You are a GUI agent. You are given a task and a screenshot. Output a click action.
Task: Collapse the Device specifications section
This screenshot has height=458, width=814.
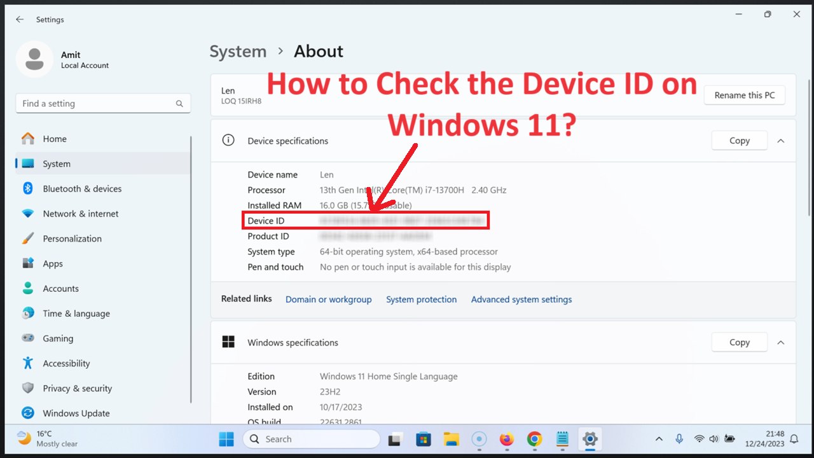tap(781, 141)
